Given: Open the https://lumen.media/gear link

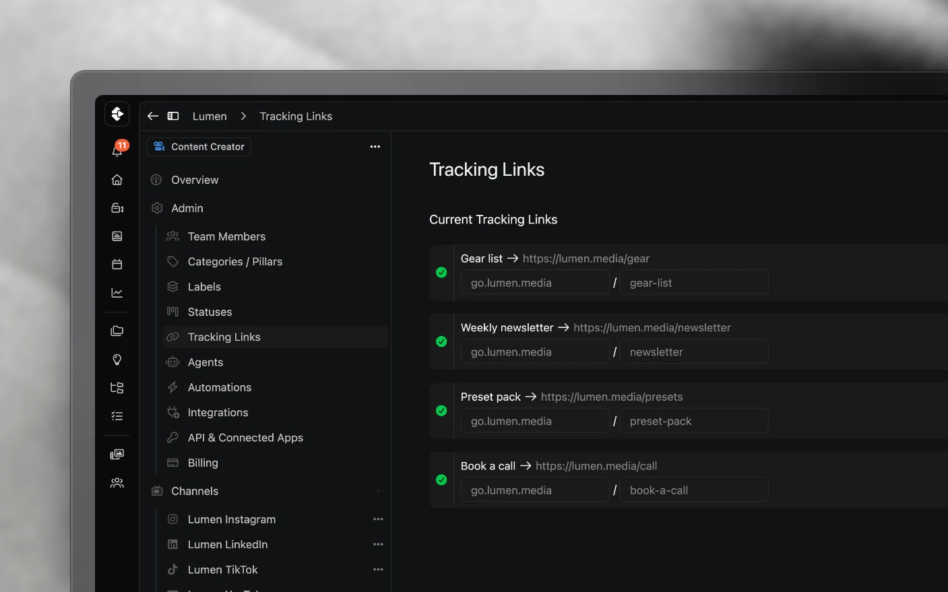Looking at the screenshot, I should [586, 259].
